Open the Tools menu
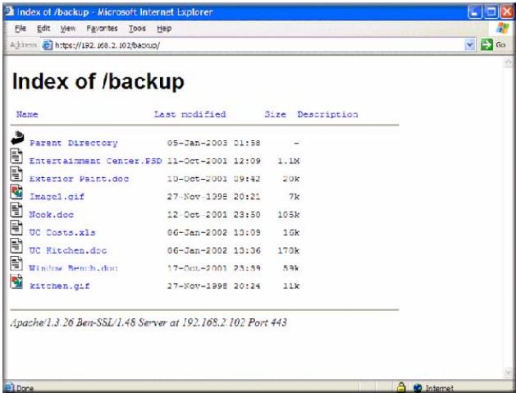Viewport: 516px width, 393px height. point(137,29)
